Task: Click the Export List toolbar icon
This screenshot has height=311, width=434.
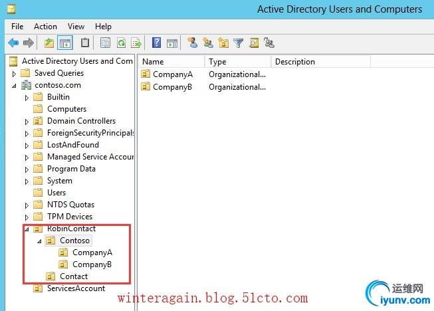Action: click(136, 43)
